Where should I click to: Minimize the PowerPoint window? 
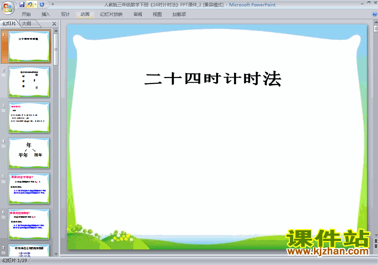click(x=362, y=3)
